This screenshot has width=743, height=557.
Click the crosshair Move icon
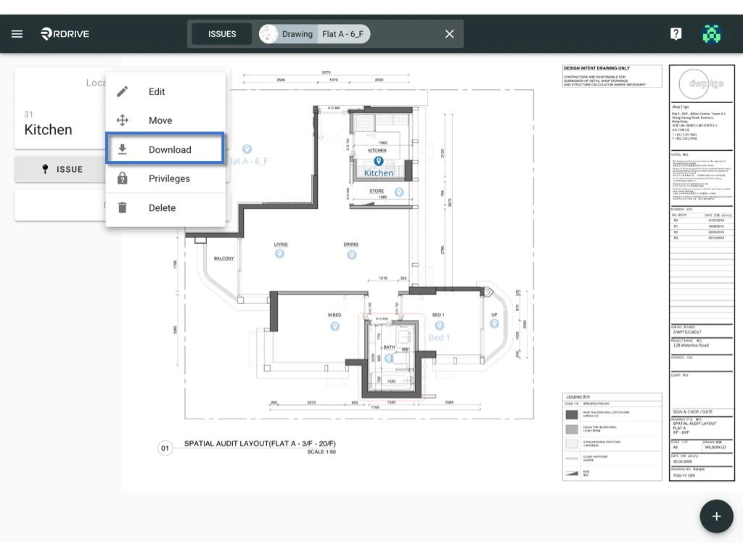(122, 120)
